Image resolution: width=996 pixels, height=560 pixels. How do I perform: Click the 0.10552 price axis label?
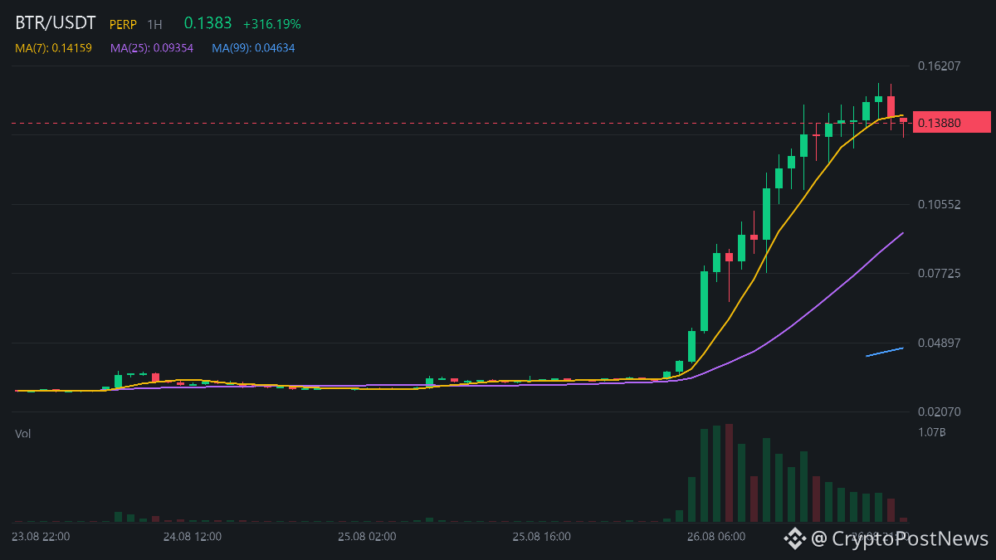pyautogui.click(x=939, y=204)
